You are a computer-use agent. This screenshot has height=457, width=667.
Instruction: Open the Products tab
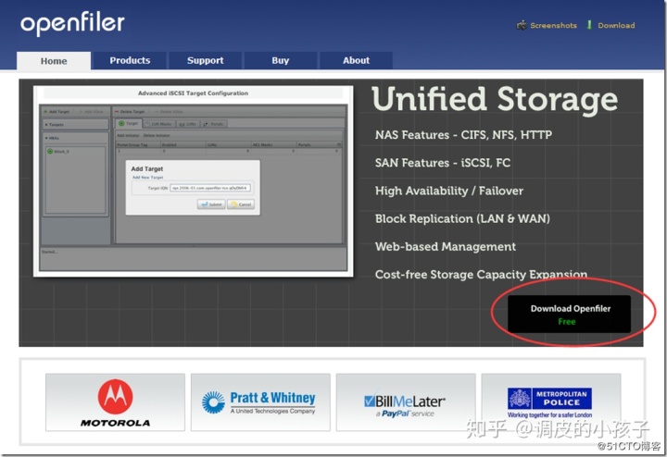(130, 60)
